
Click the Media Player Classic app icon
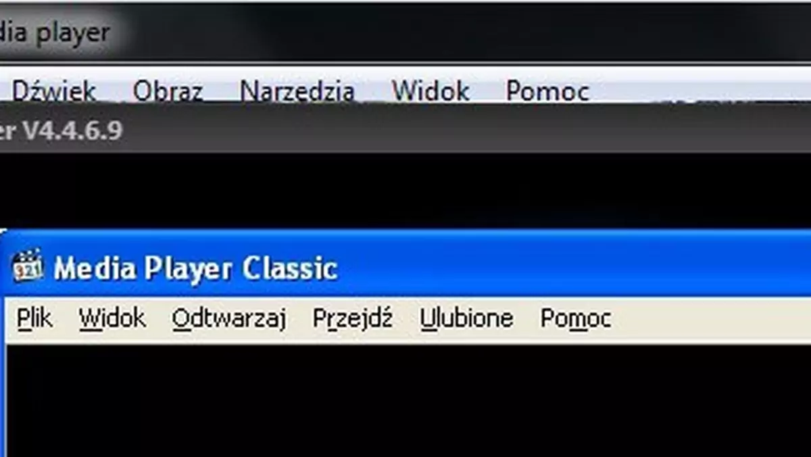(28, 266)
